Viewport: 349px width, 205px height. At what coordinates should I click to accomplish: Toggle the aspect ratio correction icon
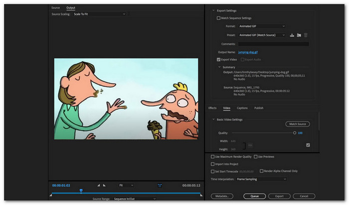tap(160, 185)
